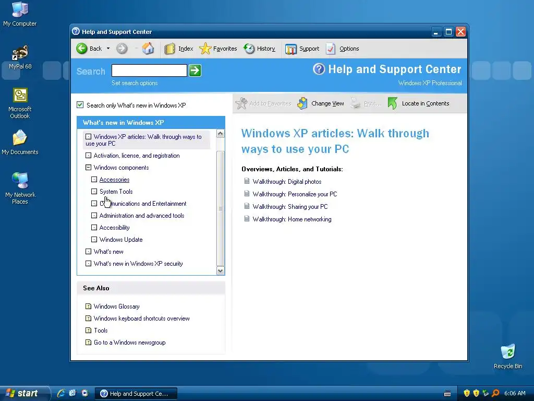Select What's new in Windows XP security
The height and width of the screenshot is (401, 534).
click(x=138, y=264)
